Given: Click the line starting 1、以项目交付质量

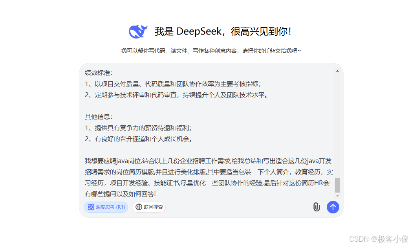Looking at the screenshot, I should [x=173, y=84].
